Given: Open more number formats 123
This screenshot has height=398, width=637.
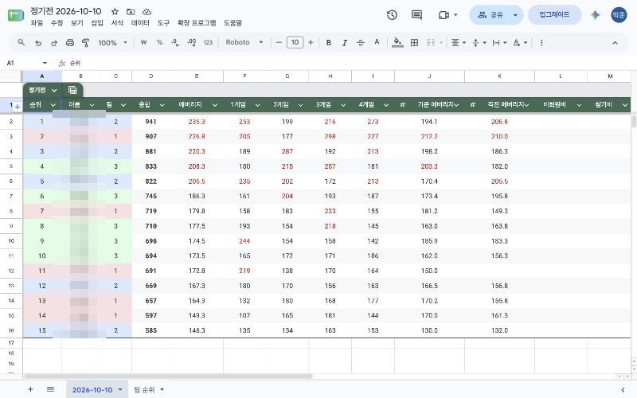Looking at the screenshot, I should click(208, 42).
